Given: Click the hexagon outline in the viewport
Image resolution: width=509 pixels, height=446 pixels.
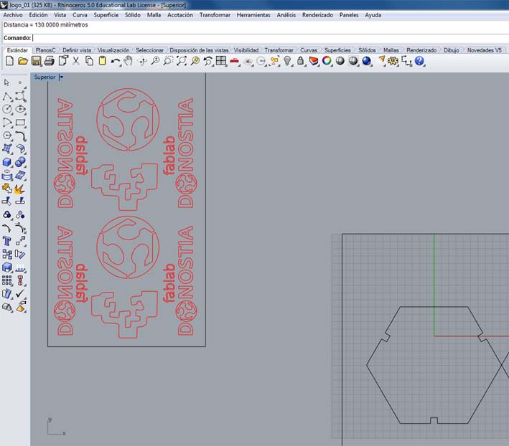Looking at the screenshot, I should pyautogui.click(x=434, y=365).
